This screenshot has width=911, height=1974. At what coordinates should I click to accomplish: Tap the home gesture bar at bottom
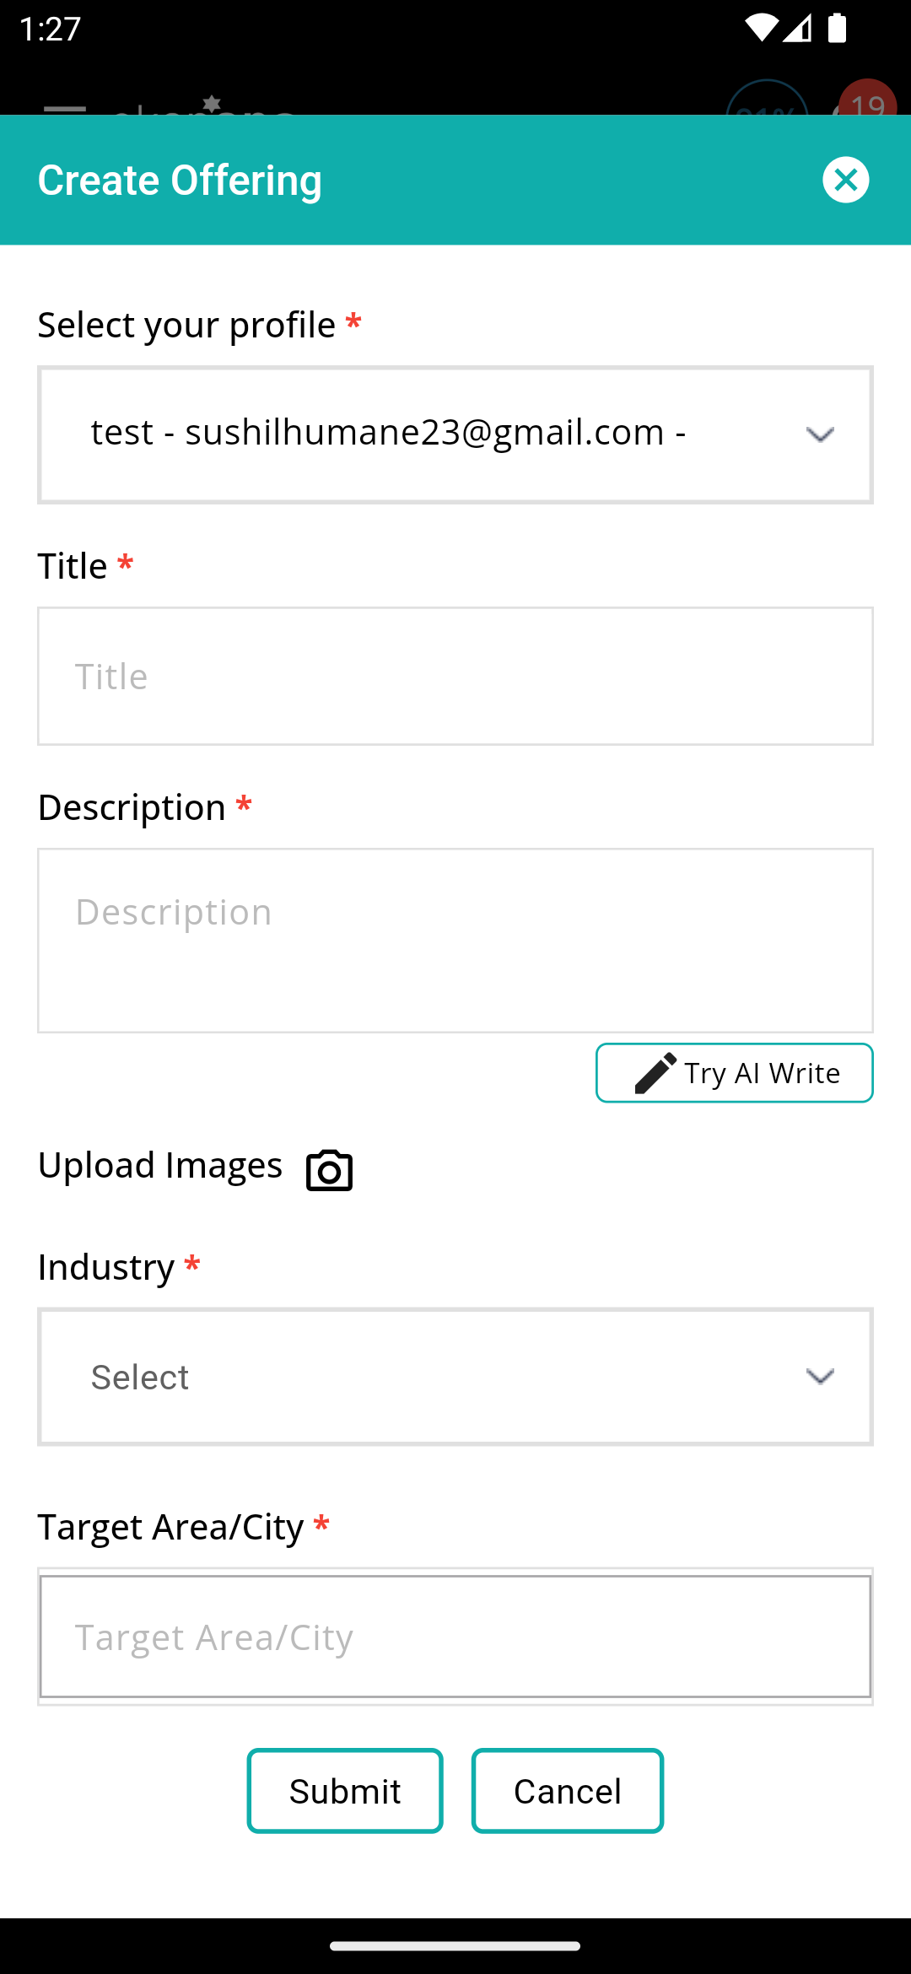(455, 1946)
